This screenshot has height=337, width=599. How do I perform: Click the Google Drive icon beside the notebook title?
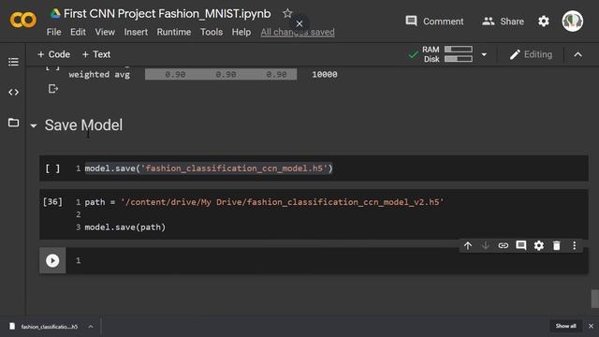click(x=55, y=14)
